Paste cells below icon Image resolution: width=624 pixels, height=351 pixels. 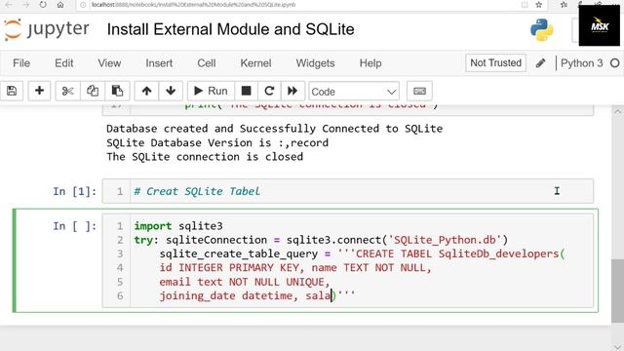pyautogui.click(x=117, y=91)
